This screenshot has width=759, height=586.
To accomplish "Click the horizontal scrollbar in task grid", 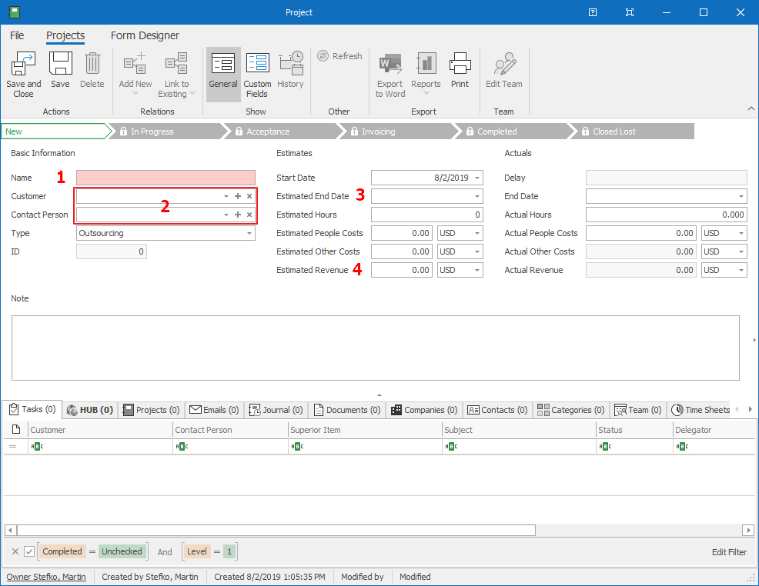I will (276, 530).
